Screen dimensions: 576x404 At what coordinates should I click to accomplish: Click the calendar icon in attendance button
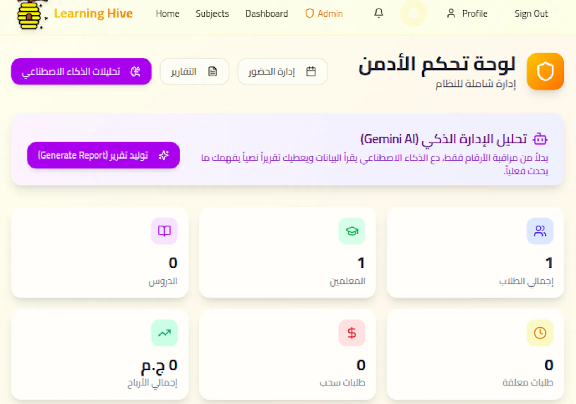tap(311, 71)
